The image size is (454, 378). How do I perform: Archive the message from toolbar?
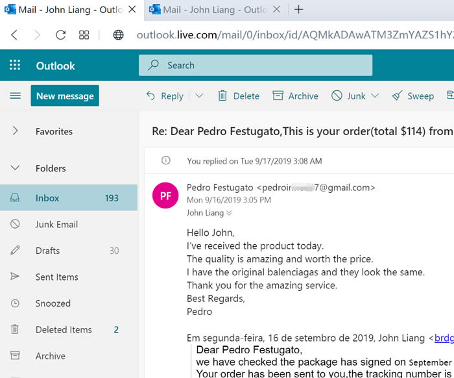[x=296, y=96]
